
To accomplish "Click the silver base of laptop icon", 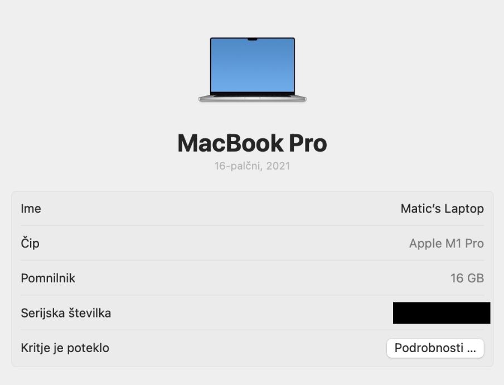I will (x=253, y=98).
